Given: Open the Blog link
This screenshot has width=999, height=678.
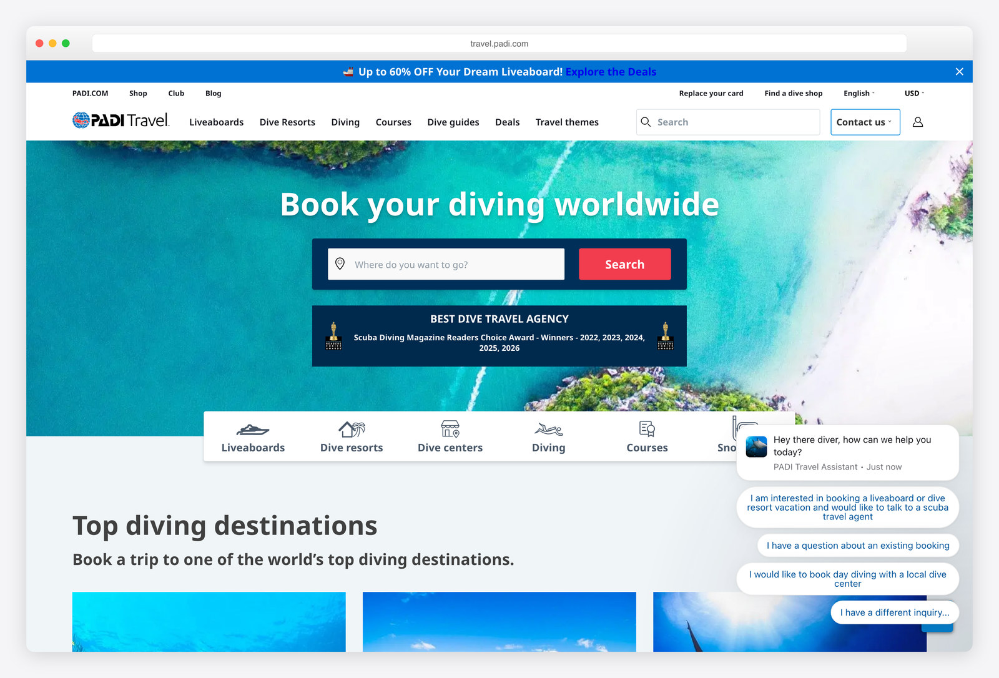Looking at the screenshot, I should 213,93.
